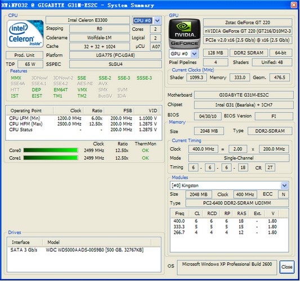Click the Memory Type DDR2-SDRAM field
Viewport: 300px width, 281px height.
[x=270, y=131]
